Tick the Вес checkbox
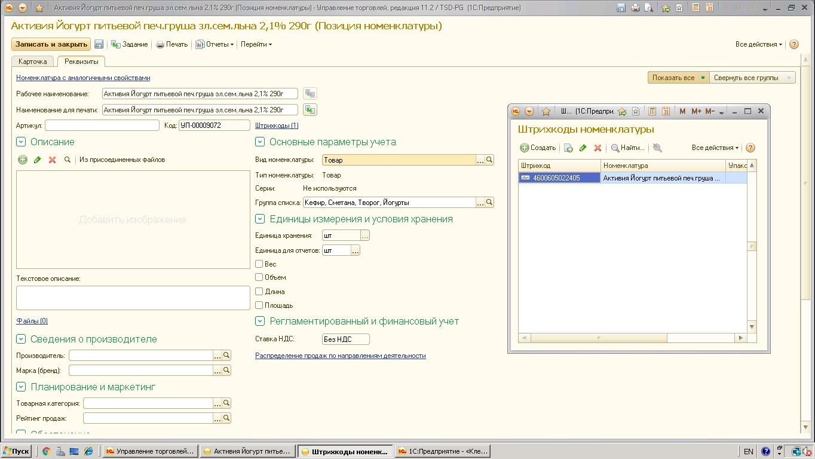Screen dimensions: 815x459 point(259,264)
